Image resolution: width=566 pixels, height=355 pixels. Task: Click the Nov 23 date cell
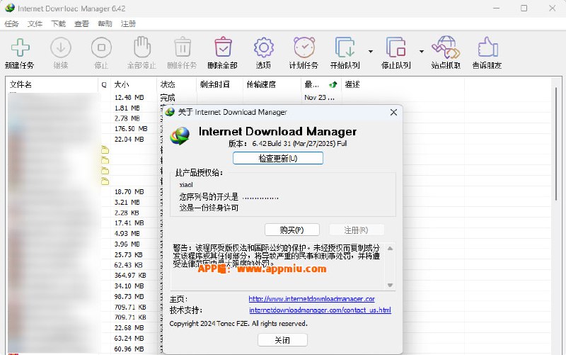tap(319, 98)
